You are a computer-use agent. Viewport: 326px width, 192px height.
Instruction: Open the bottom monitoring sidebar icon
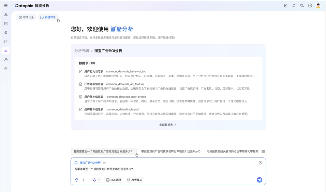pos(6,69)
